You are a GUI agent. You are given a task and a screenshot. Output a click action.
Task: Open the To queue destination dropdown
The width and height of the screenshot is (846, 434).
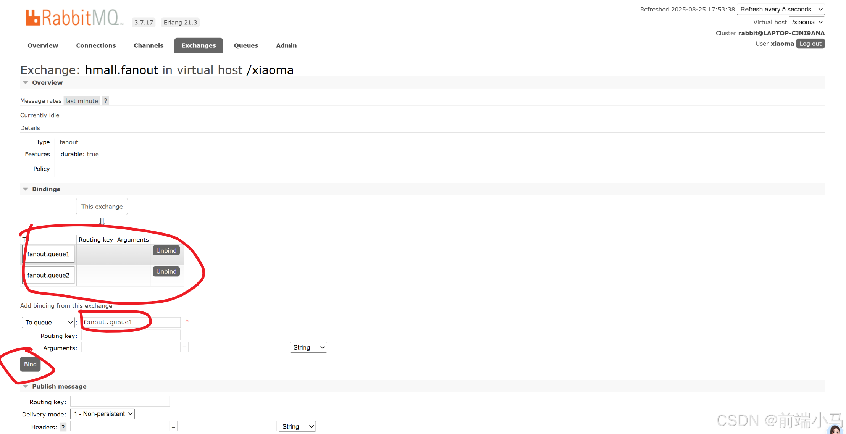pos(48,322)
